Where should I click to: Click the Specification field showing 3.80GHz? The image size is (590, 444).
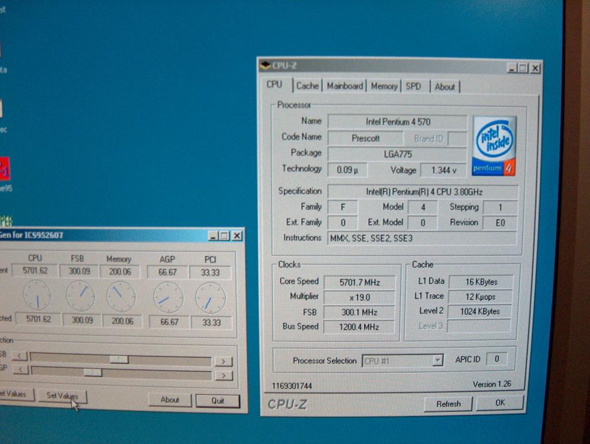click(x=423, y=192)
